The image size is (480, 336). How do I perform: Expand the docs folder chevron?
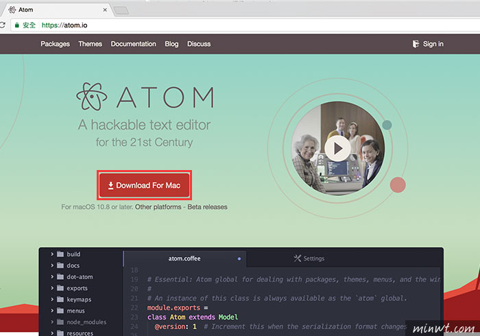tap(52, 265)
